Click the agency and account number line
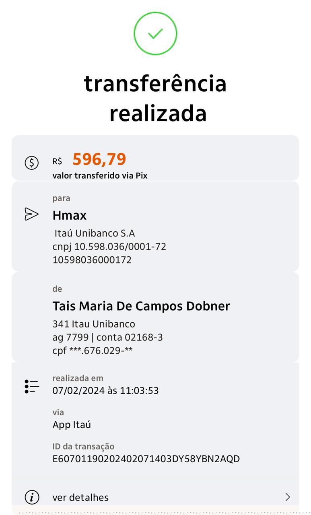 (107, 337)
